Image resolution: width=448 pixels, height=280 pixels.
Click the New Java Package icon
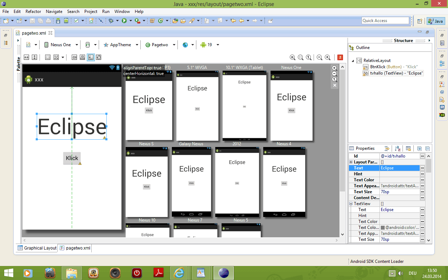click(x=152, y=21)
